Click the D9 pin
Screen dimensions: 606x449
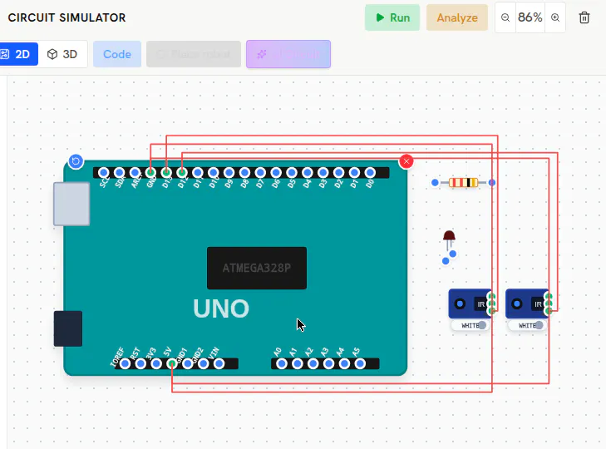[x=229, y=172]
